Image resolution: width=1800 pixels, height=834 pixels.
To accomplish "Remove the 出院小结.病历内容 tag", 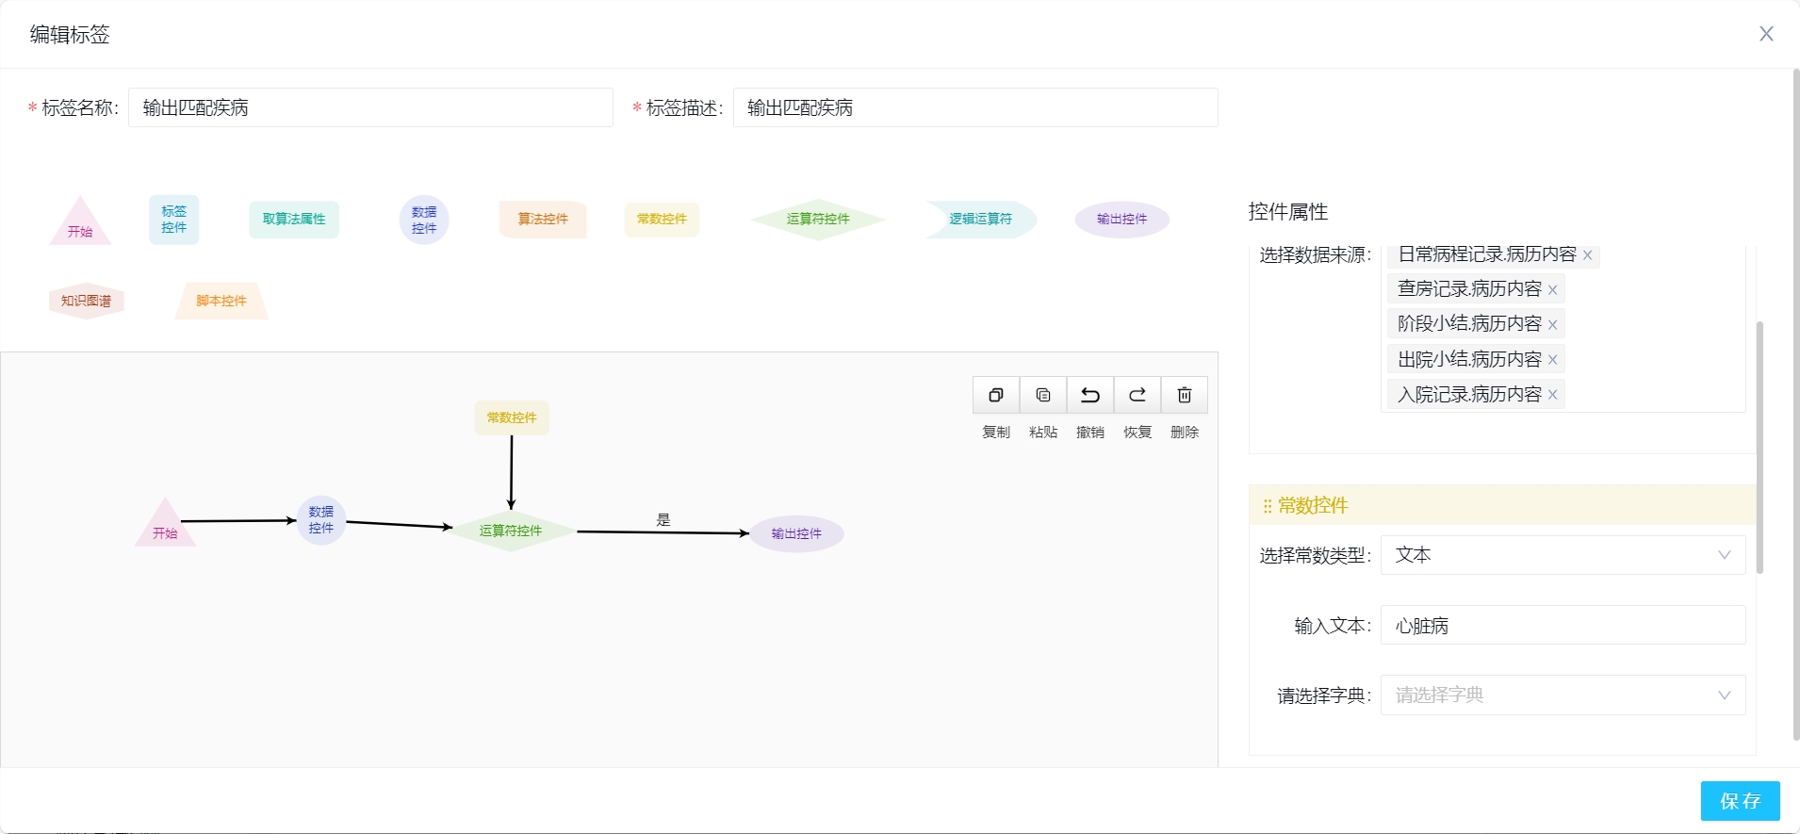I will pos(1552,361).
